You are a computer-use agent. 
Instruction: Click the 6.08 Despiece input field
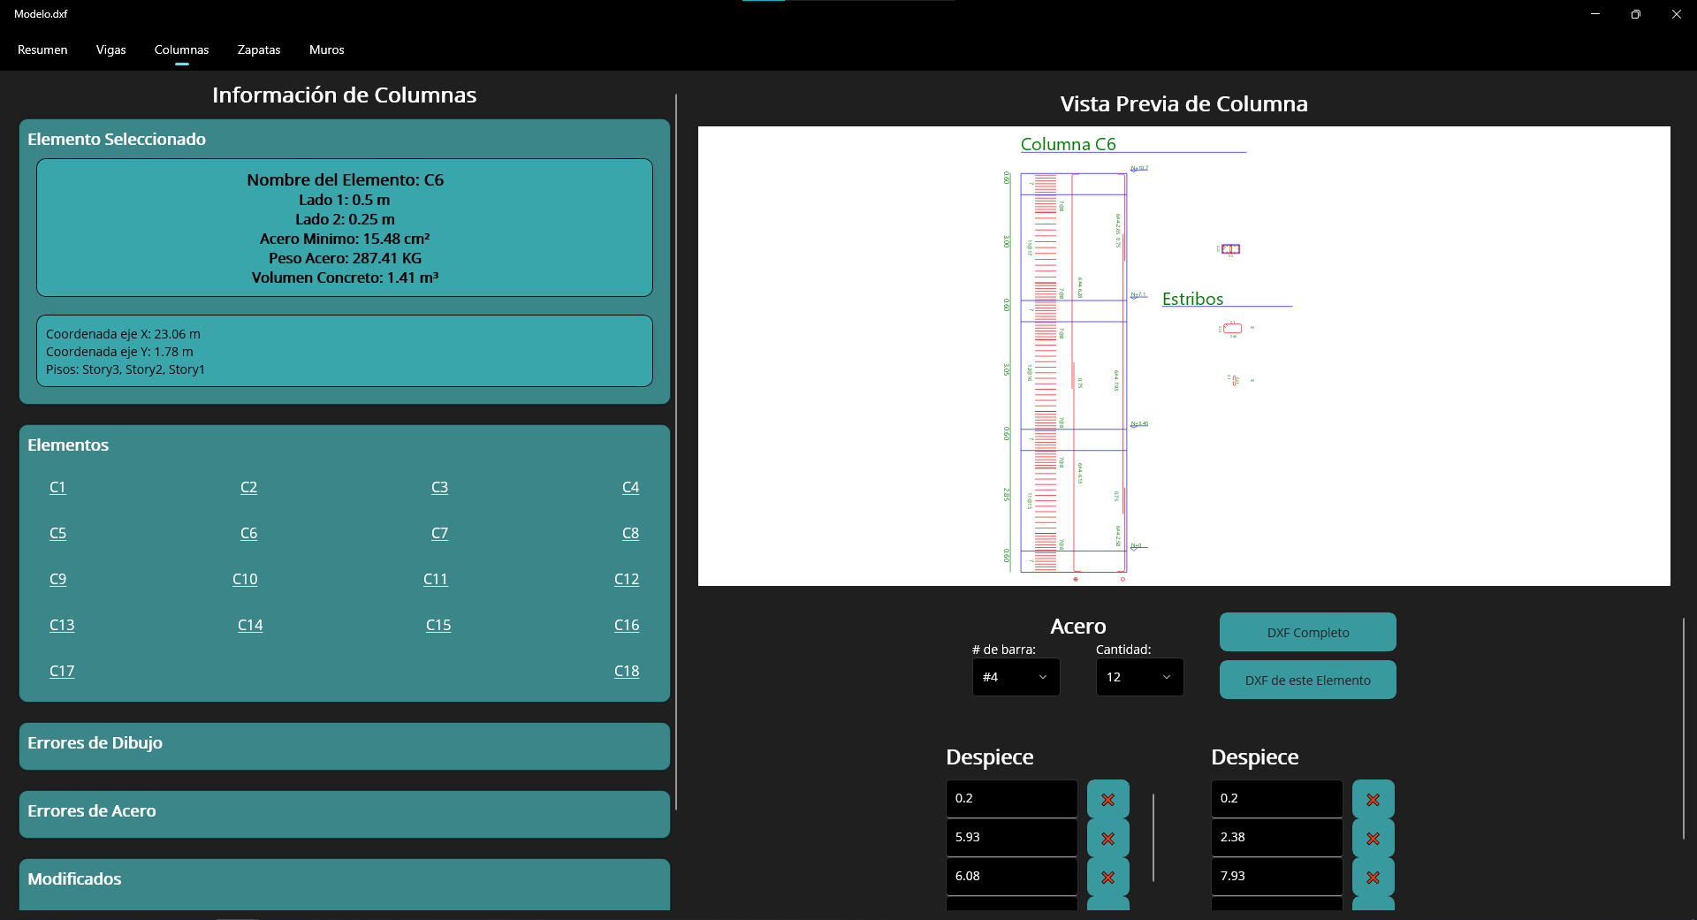click(x=1011, y=877)
